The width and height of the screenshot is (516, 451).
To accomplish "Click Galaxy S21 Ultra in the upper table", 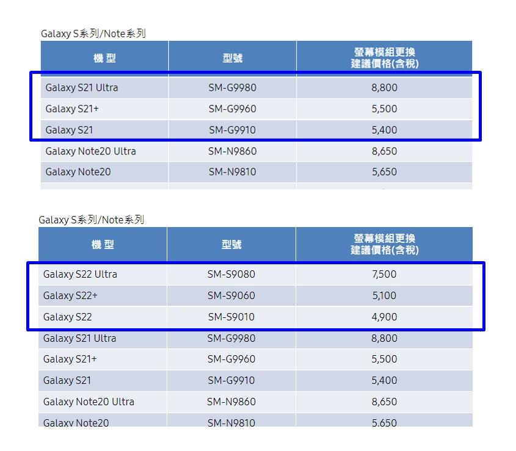I will coord(82,88).
